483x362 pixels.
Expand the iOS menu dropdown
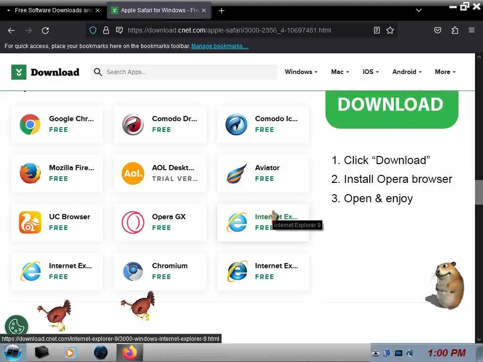pos(371,72)
